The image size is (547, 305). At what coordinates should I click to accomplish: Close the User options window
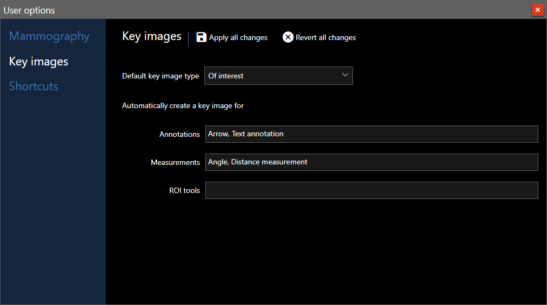click(x=537, y=10)
